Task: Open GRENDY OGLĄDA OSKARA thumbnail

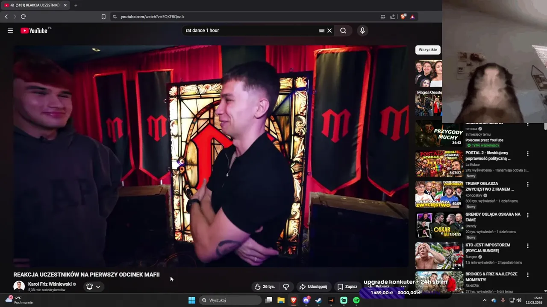Action: (439, 225)
